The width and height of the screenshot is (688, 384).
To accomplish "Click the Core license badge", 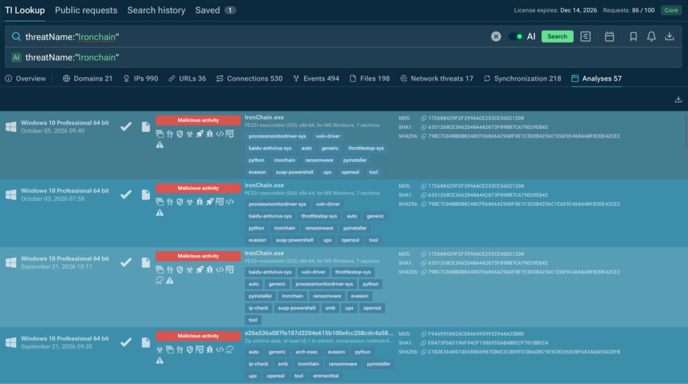I will [x=671, y=10].
